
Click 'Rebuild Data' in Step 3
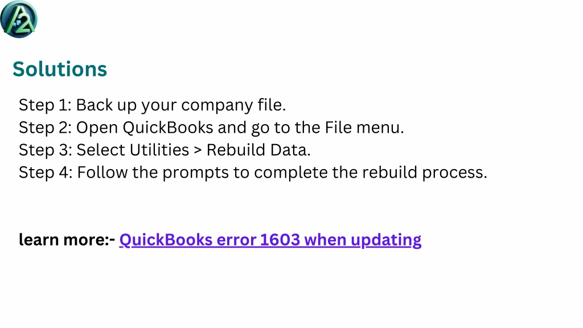pyautogui.click(x=258, y=150)
